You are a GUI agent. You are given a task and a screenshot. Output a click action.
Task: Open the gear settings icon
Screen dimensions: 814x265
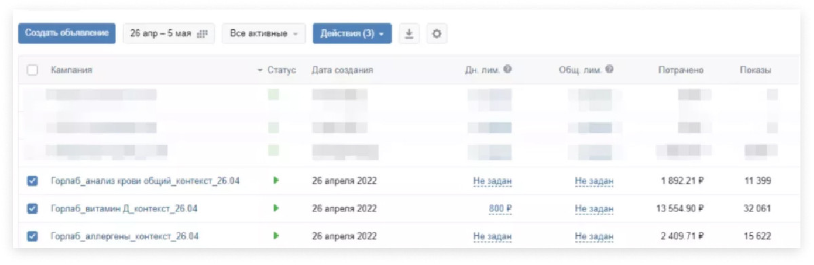pyautogui.click(x=437, y=34)
